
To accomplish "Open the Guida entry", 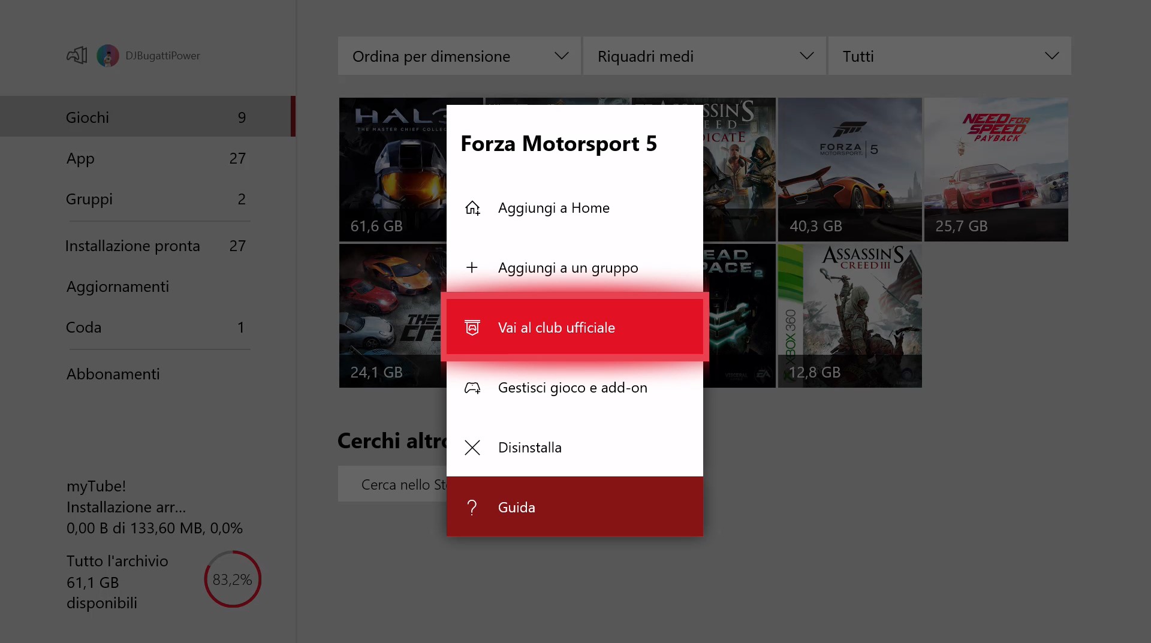I will tap(575, 506).
